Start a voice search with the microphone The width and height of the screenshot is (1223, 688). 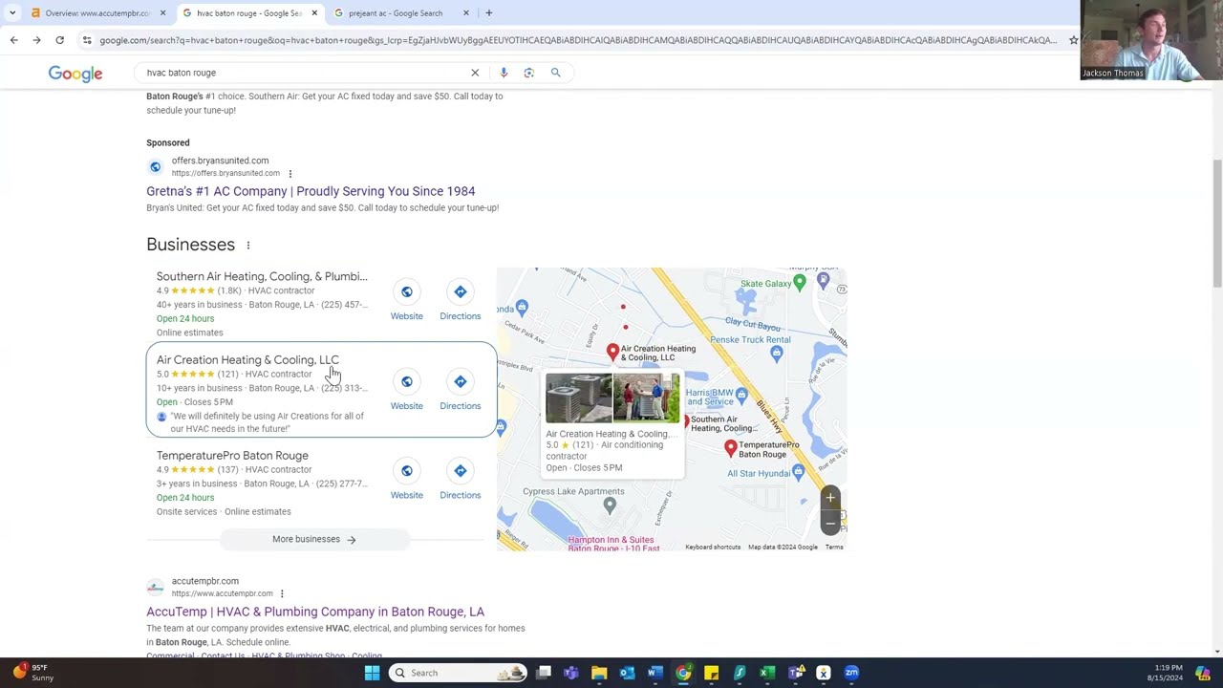[x=504, y=73]
